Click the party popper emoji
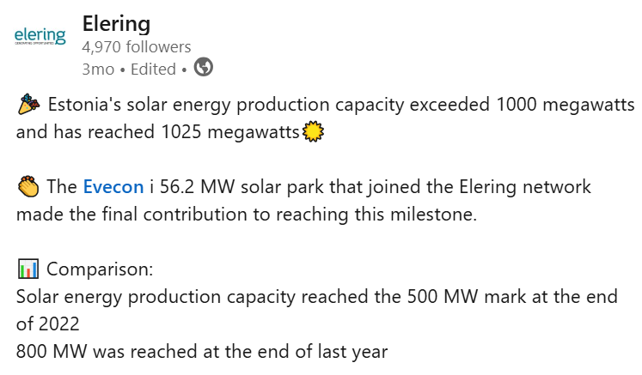 point(28,106)
